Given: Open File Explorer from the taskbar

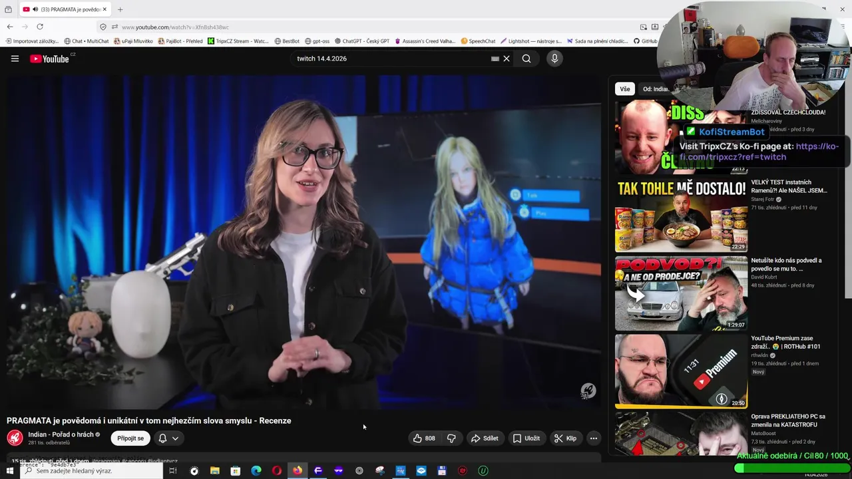Looking at the screenshot, I should (x=214, y=471).
